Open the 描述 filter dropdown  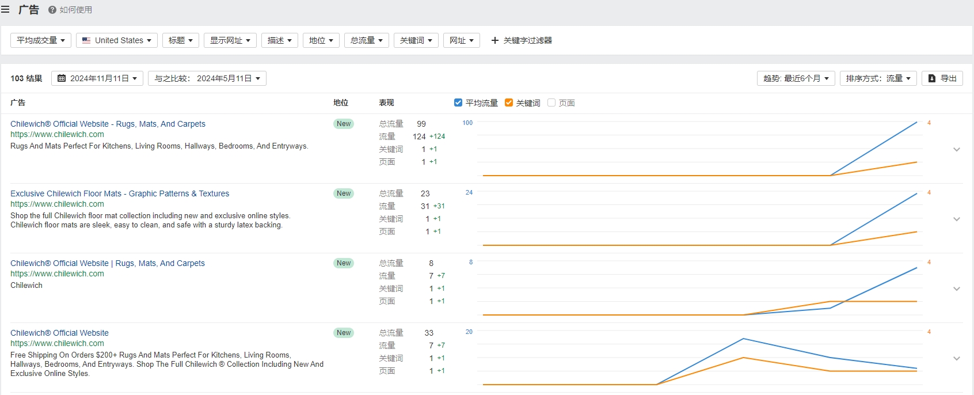(x=280, y=40)
